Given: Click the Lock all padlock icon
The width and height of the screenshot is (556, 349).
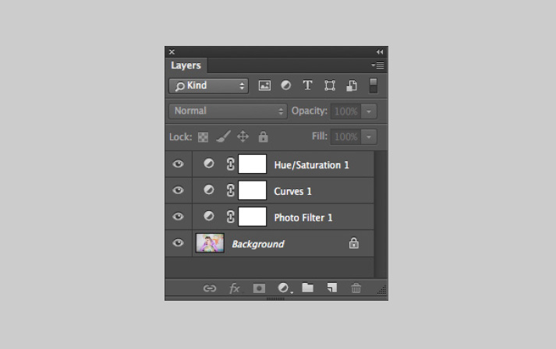Looking at the screenshot, I should (263, 136).
